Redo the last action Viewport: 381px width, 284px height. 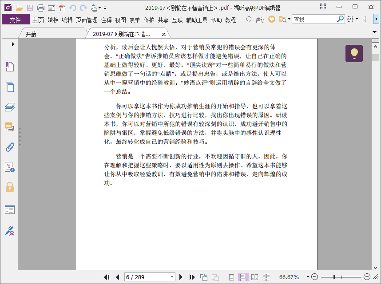[83, 8]
